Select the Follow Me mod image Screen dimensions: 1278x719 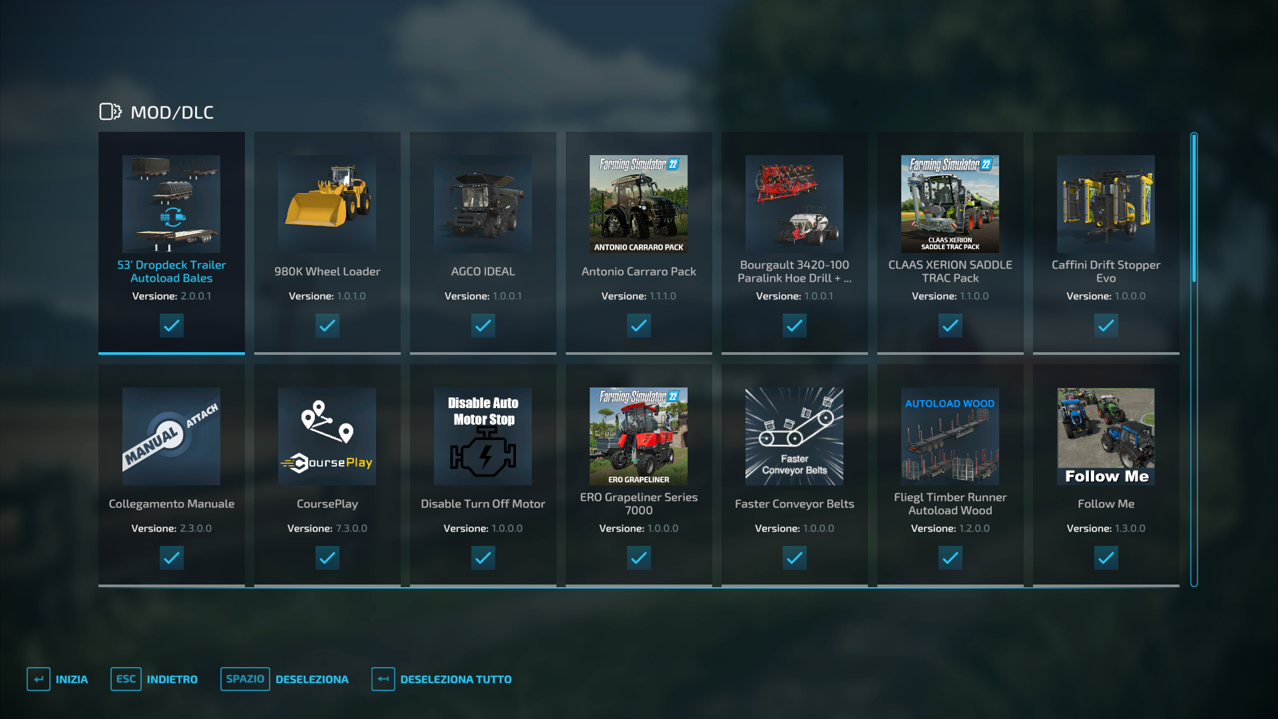click(1106, 436)
